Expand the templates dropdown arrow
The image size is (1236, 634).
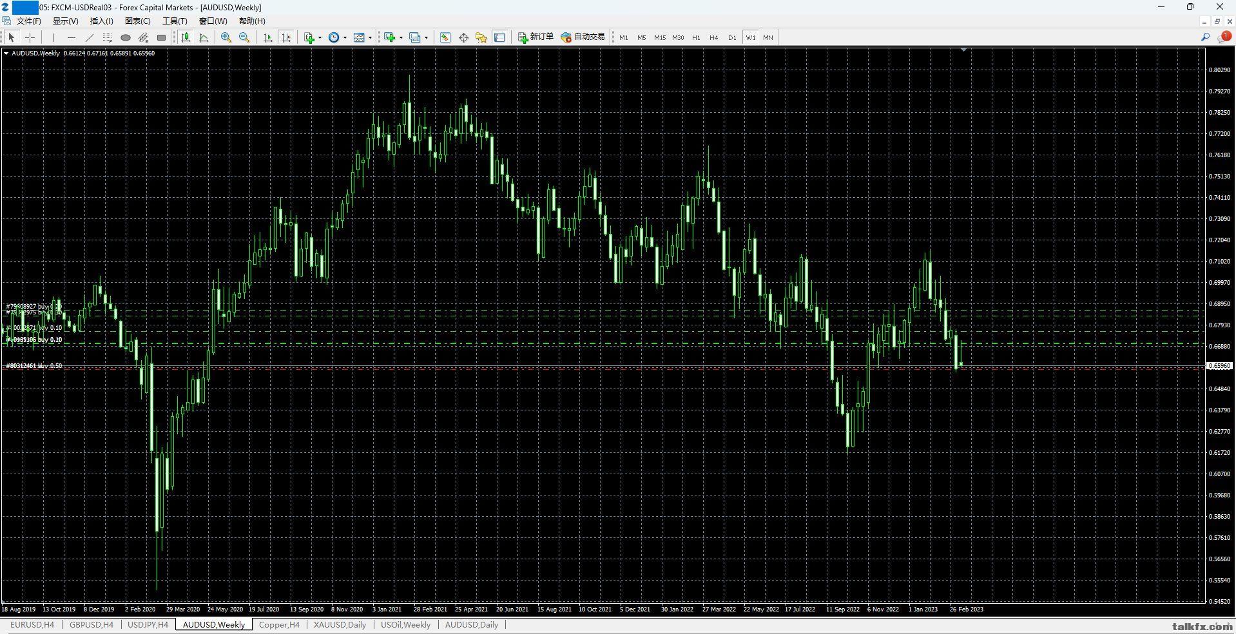click(x=370, y=37)
